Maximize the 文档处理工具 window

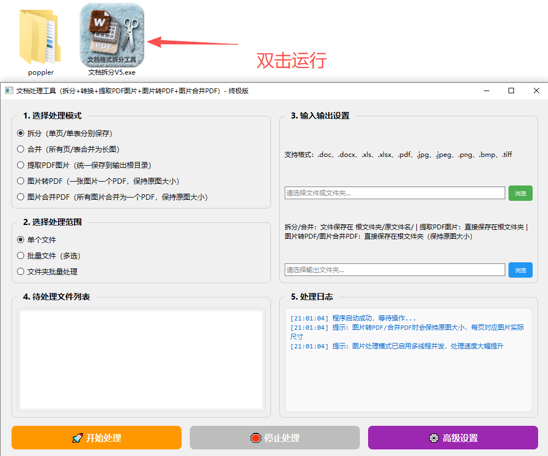click(x=511, y=91)
